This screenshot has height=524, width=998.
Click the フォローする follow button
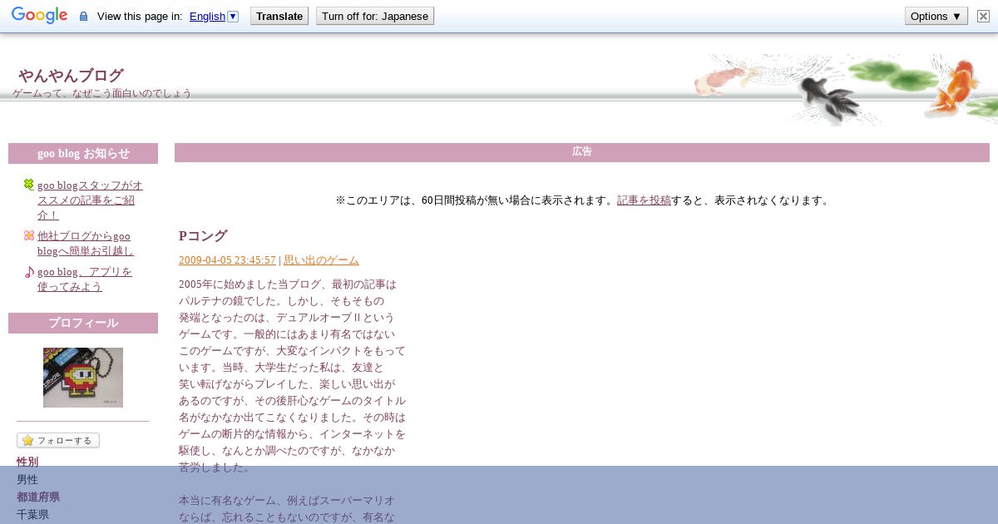pyautogui.click(x=58, y=441)
